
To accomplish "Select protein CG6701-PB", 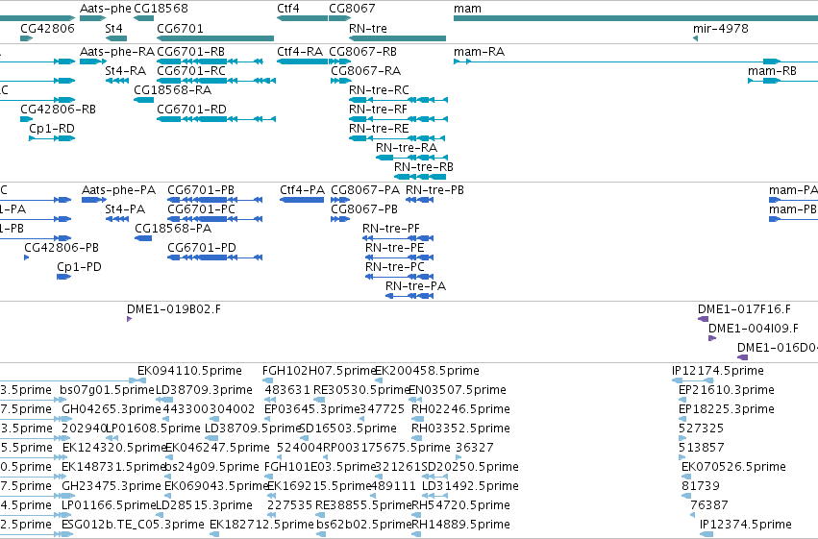I will tap(215, 200).
